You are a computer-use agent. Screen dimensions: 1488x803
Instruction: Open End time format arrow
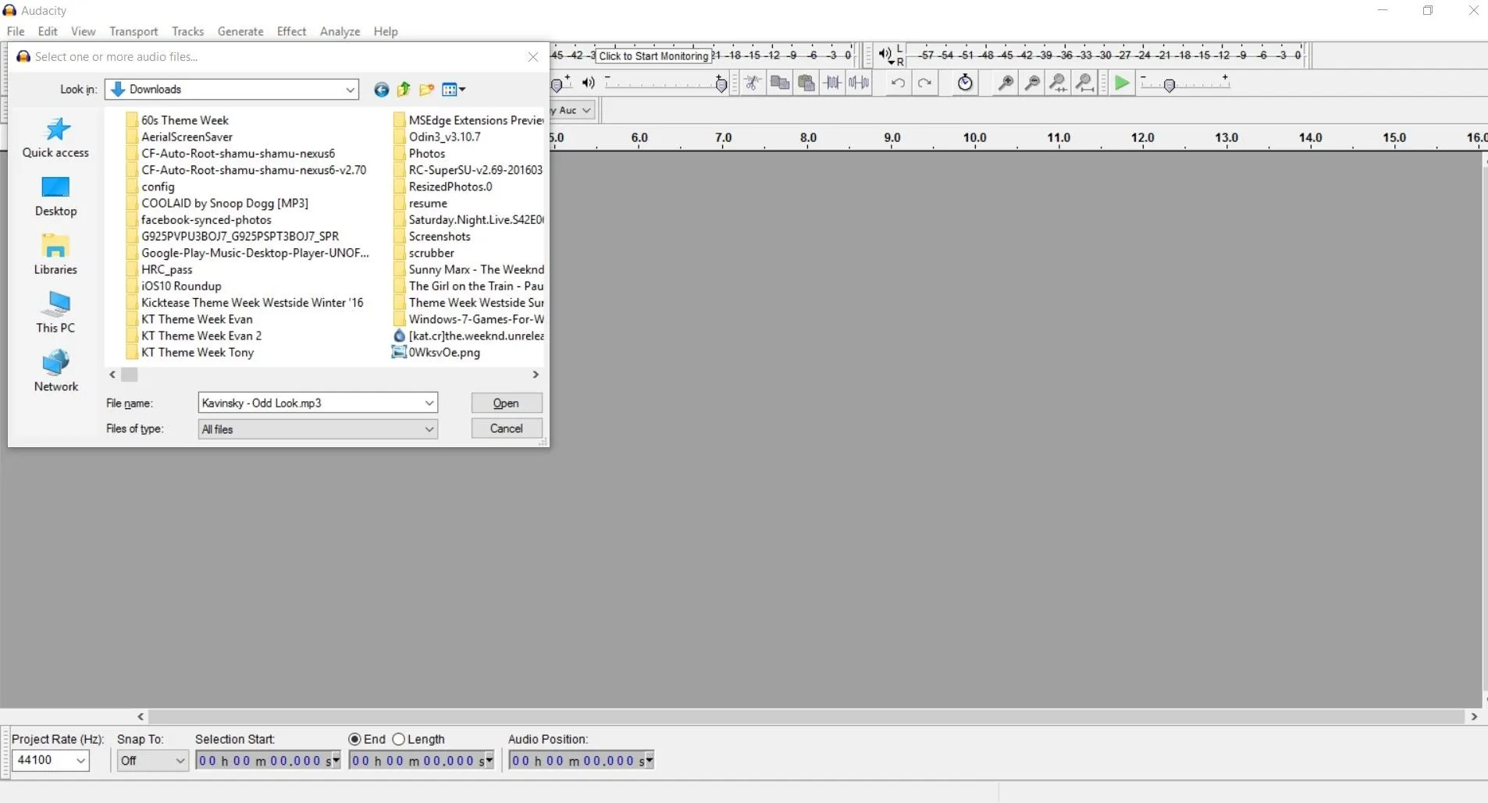tap(489, 760)
